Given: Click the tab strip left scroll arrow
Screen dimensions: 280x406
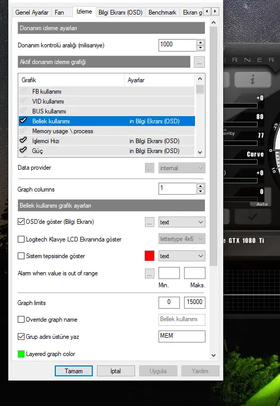Looking at the screenshot, I should pyautogui.click(x=206, y=11).
